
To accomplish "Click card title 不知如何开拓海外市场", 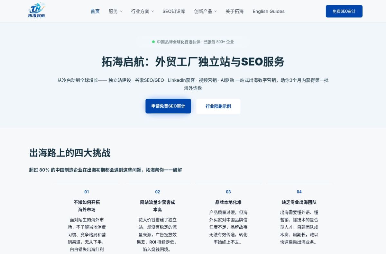I will pyautogui.click(x=87, y=206).
